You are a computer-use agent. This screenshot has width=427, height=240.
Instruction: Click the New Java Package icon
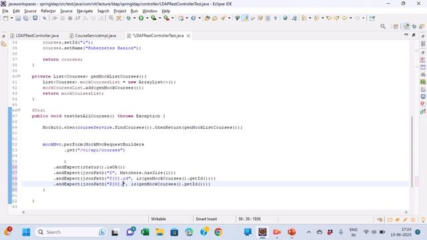181,18
